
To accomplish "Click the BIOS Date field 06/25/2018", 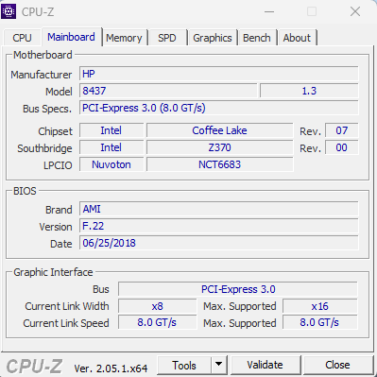I will [219, 243].
